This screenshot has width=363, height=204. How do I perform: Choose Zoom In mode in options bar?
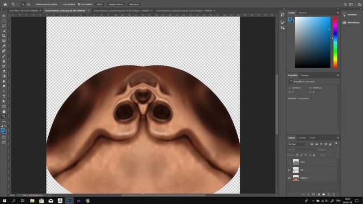click(x=23, y=4)
